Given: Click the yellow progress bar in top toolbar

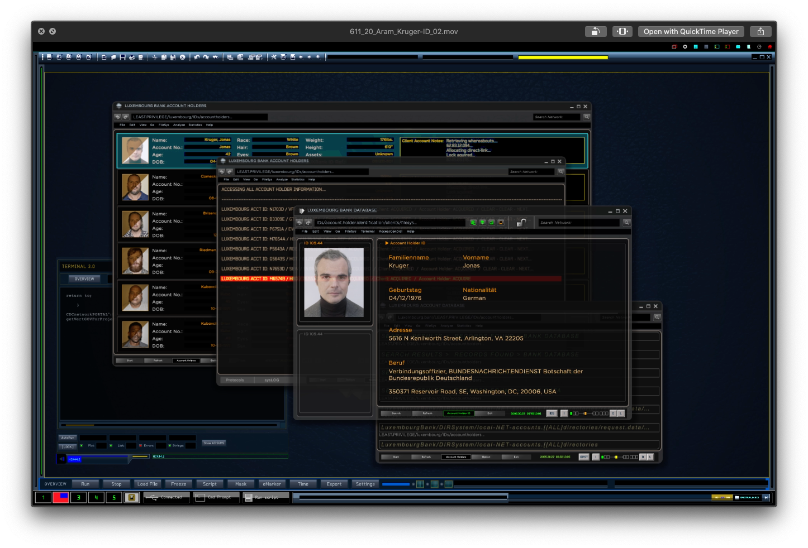Looking at the screenshot, I should (x=563, y=57).
